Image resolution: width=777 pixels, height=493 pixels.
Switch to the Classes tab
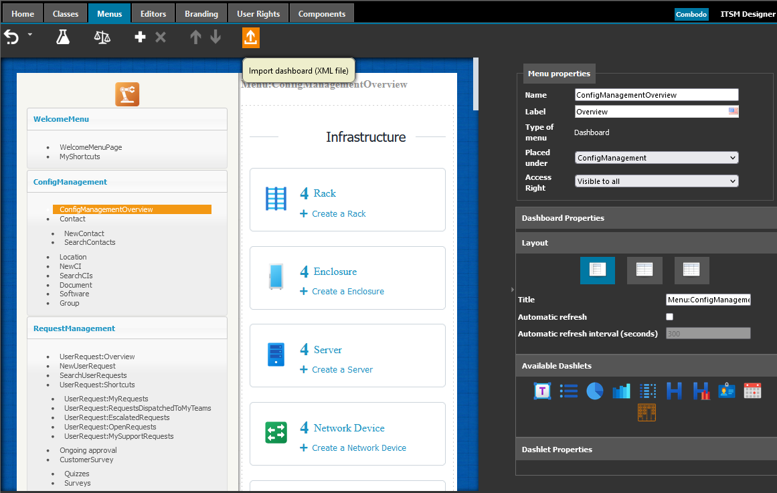pyautogui.click(x=66, y=13)
